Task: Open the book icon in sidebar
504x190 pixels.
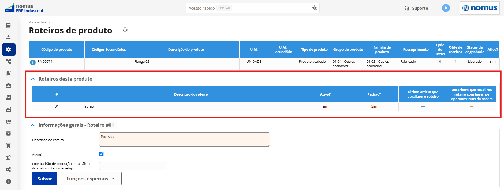Action: tap(9, 25)
